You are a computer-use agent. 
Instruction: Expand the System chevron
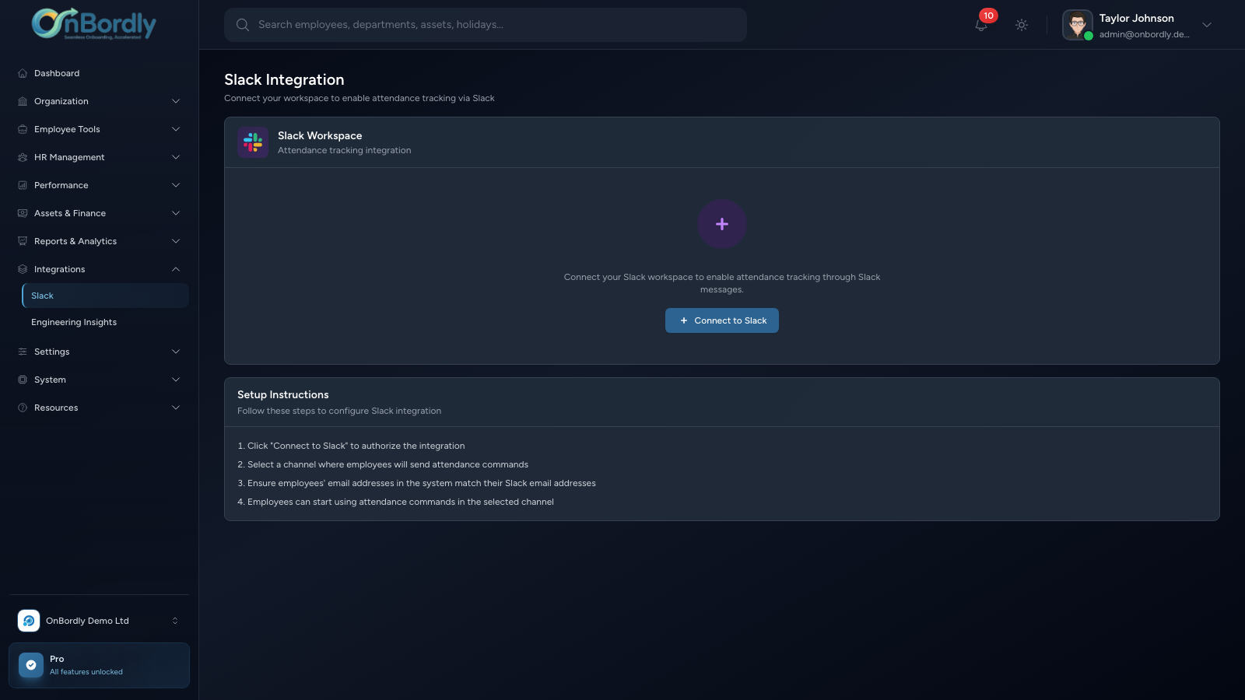tap(176, 380)
